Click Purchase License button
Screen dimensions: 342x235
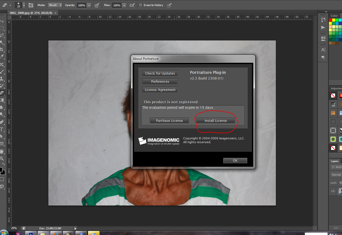169,121
